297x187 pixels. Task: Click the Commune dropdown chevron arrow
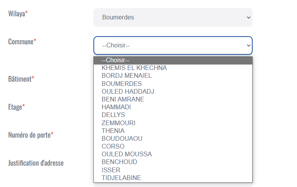tap(248, 45)
